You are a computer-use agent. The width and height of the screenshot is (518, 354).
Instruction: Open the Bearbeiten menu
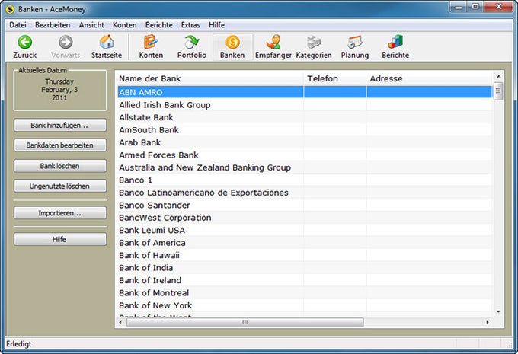(x=53, y=25)
